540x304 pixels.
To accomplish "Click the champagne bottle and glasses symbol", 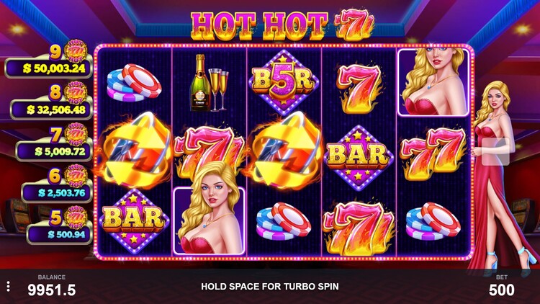I will [x=210, y=83].
